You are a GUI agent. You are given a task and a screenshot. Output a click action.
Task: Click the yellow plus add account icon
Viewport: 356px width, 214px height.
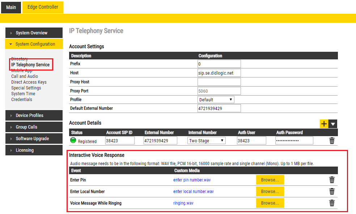(x=324, y=124)
